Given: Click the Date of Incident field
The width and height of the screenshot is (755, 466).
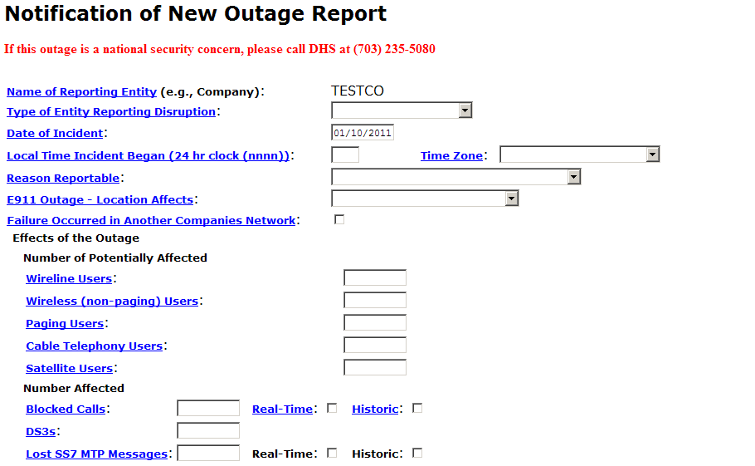Looking at the screenshot, I should point(363,133).
